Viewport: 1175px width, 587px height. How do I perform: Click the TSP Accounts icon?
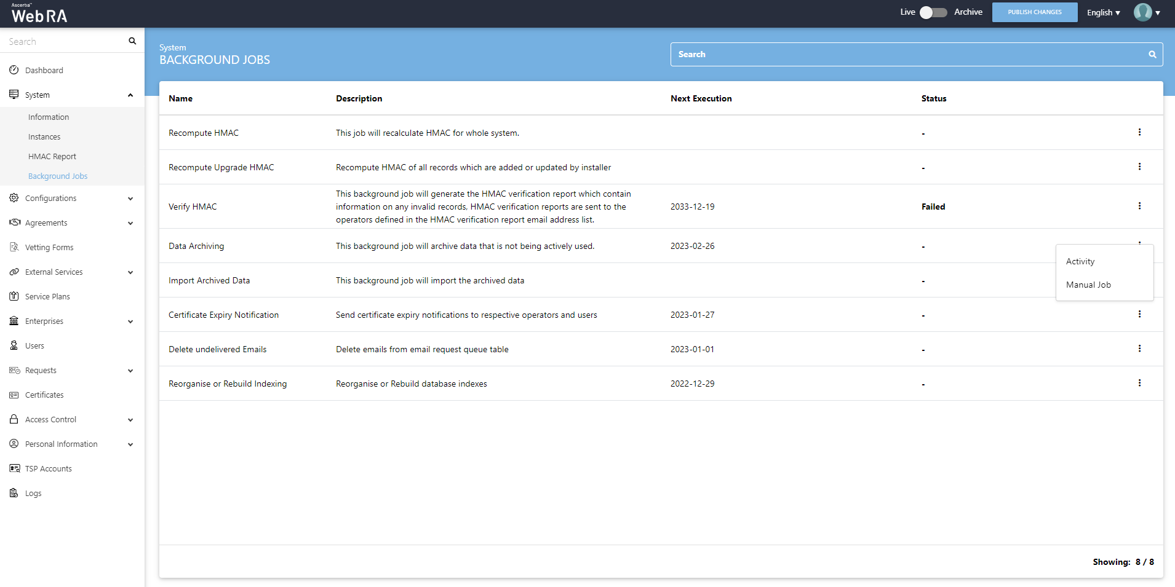click(x=14, y=468)
